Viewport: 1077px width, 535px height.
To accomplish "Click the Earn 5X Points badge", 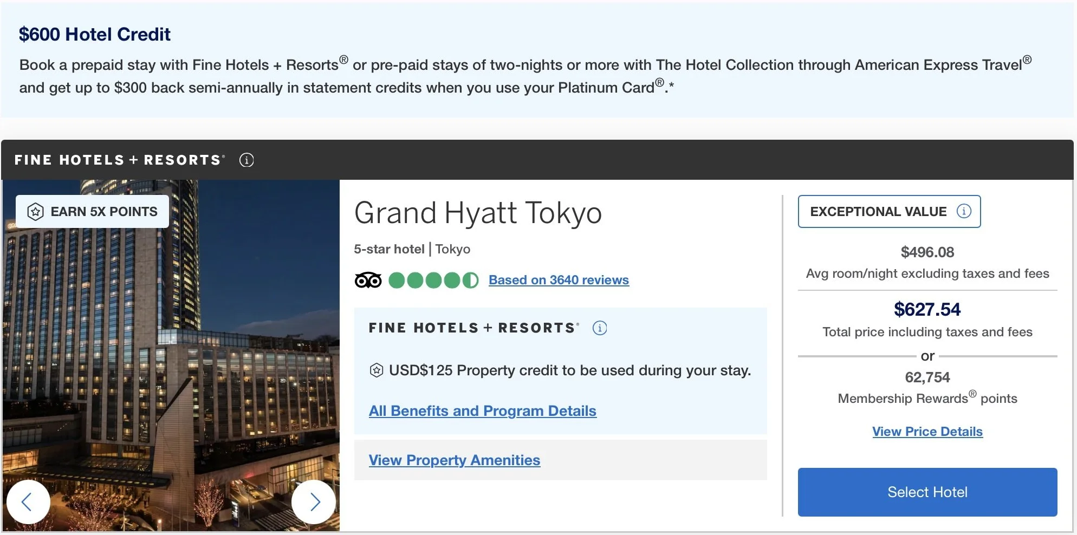I will click(x=93, y=211).
